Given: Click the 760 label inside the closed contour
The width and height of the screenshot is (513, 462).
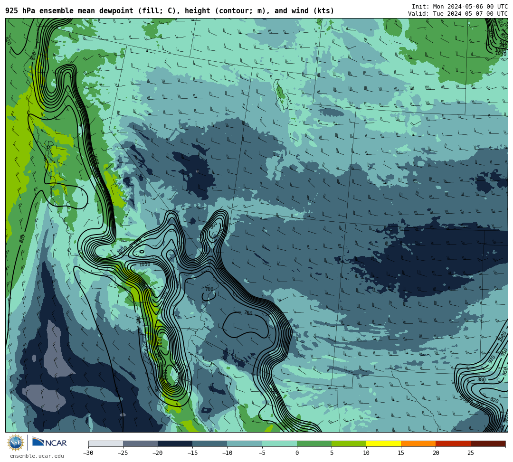Looking at the screenshot, I should click(x=248, y=313).
